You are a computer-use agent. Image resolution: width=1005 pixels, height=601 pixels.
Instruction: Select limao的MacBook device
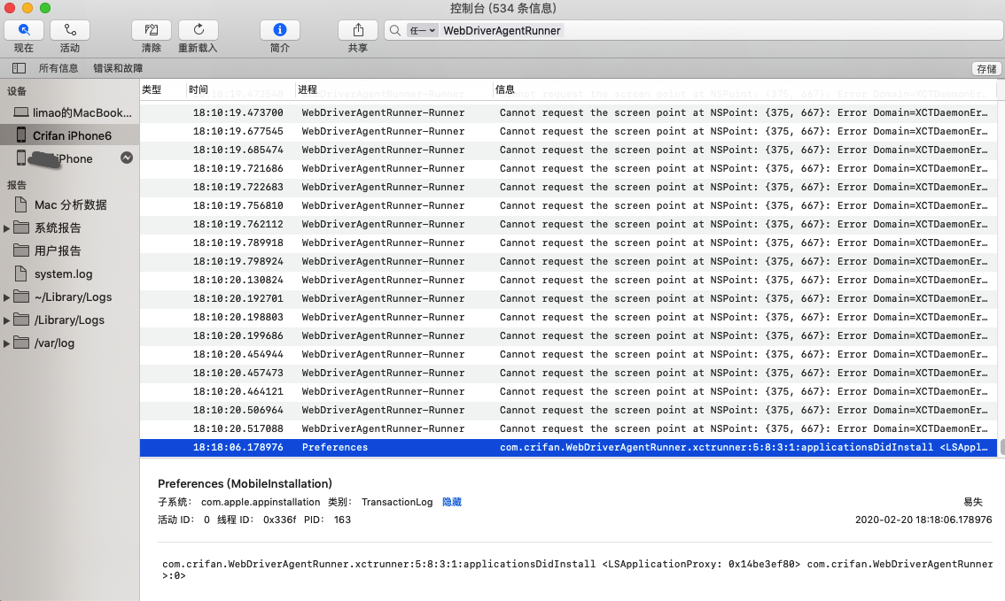coord(69,112)
